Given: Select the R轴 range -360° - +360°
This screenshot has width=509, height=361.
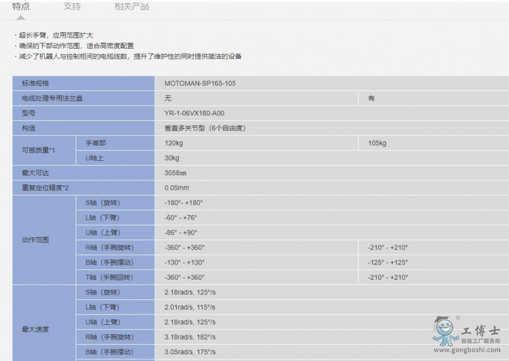Looking at the screenshot, I should pos(185,247).
